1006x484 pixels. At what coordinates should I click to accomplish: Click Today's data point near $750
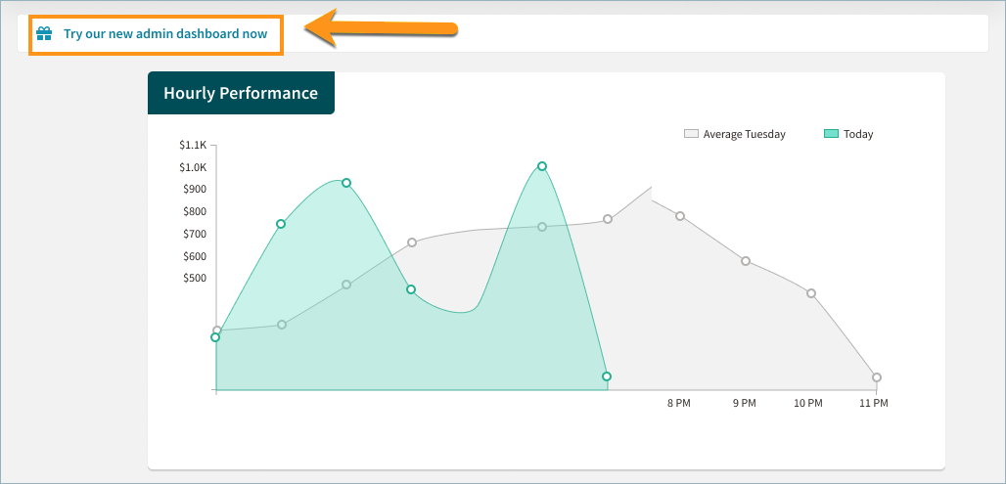(281, 224)
